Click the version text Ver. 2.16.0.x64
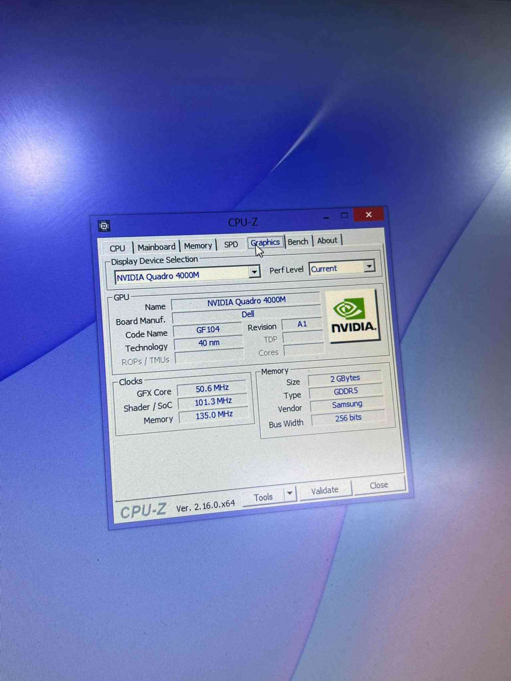 (206, 506)
